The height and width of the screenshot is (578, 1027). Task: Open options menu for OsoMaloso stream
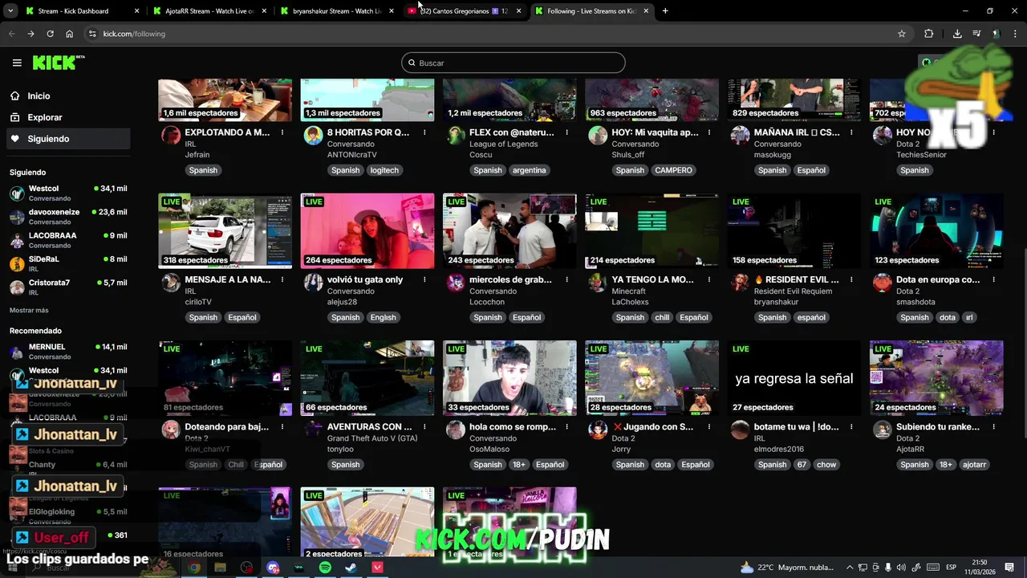coord(567,426)
